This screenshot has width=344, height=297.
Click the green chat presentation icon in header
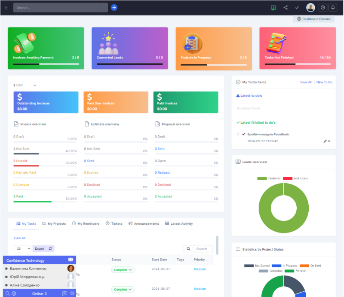[273, 7]
